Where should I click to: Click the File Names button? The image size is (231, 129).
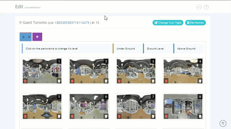(195, 23)
